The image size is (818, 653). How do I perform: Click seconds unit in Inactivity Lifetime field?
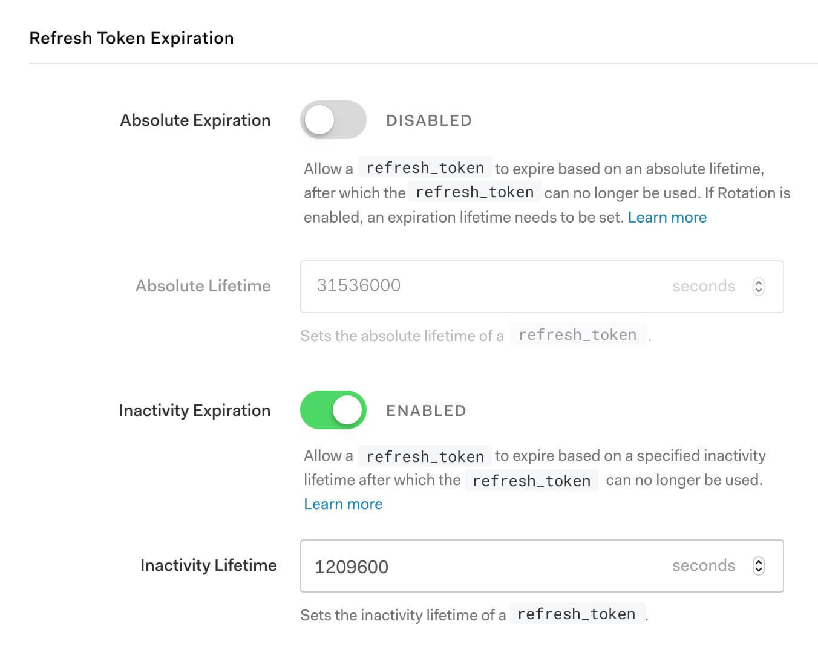coord(703,565)
